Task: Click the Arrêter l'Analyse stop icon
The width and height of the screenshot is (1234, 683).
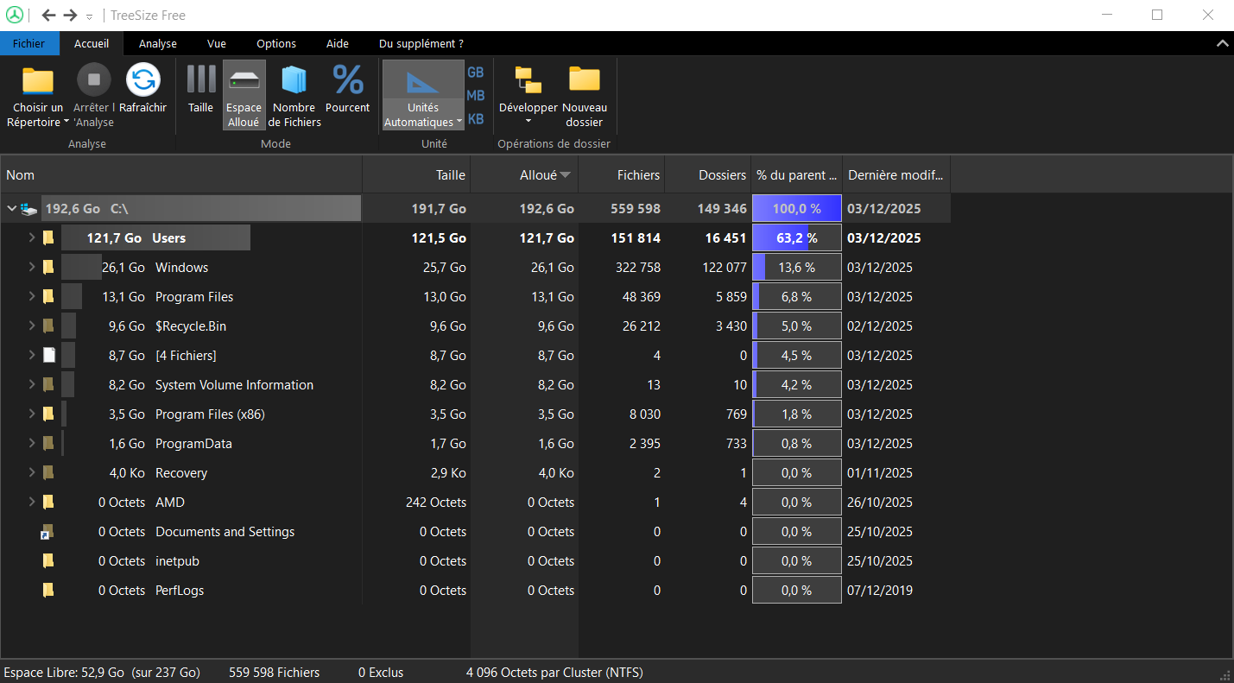Action: 93,80
